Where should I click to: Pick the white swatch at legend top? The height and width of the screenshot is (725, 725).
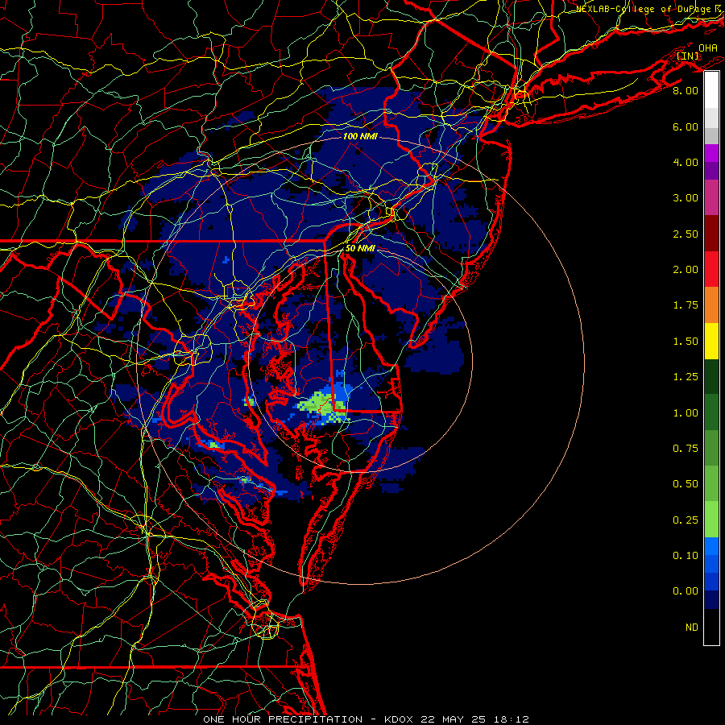(x=711, y=90)
